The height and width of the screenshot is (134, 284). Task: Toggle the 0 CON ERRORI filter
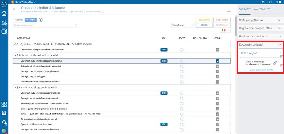[222, 20]
